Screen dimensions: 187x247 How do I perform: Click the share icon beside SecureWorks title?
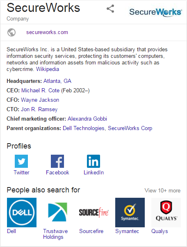110,9
